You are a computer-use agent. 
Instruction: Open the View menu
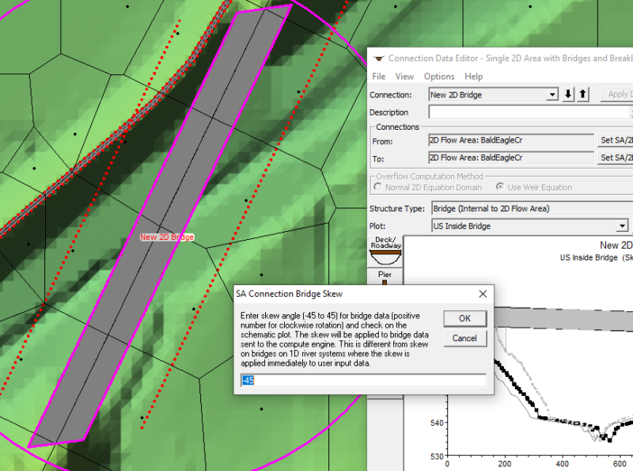click(404, 77)
